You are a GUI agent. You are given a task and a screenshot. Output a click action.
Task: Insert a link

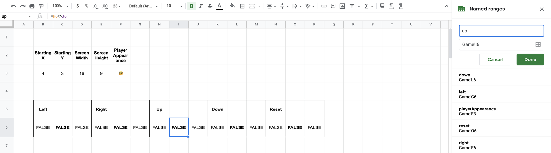(324, 6)
